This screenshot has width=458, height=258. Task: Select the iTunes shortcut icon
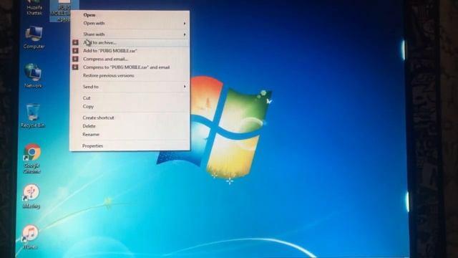30,237
